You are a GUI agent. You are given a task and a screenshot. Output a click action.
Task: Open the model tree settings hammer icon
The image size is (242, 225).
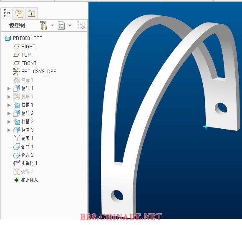pyautogui.click(x=43, y=25)
